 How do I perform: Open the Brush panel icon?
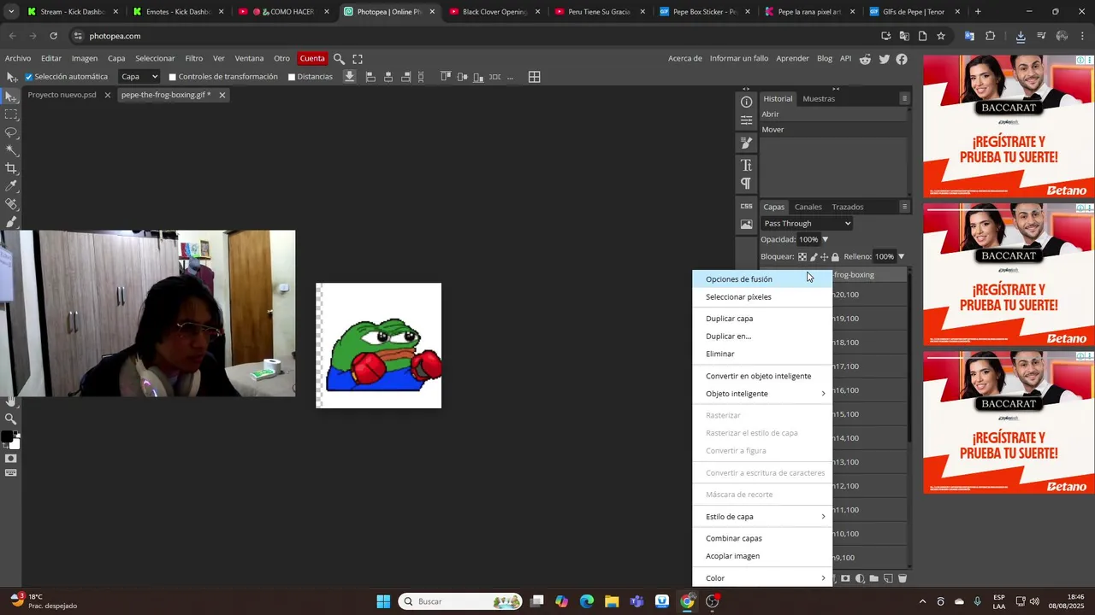point(746,143)
